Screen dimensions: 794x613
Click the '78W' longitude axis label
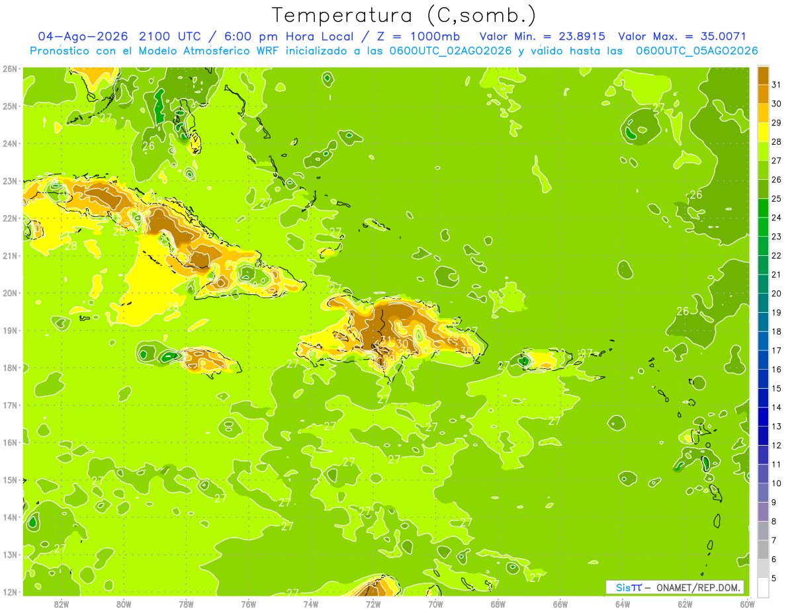point(186,604)
